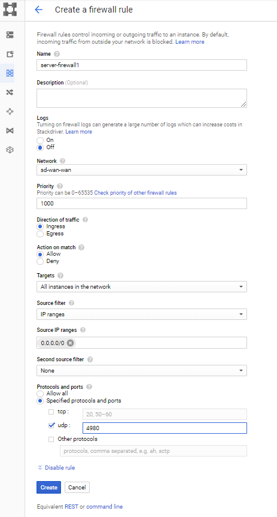The width and height of the screenshot is (277, 517).
Task: Open the Network dropdown showing sd-wan-wan
Action: (x=142, y=170)
